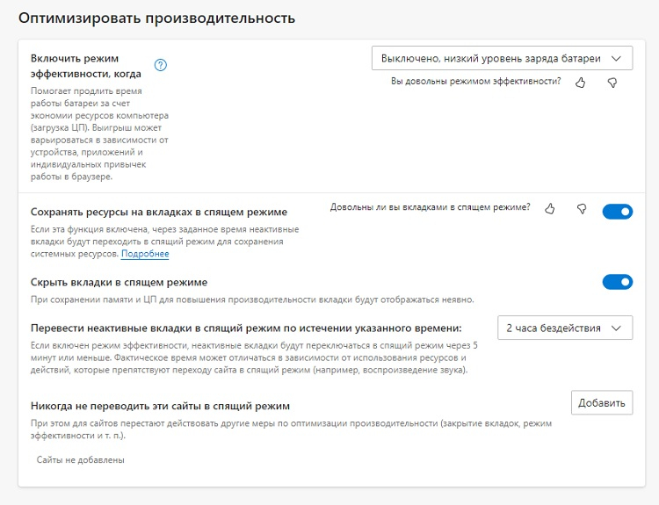The width and height of the screenshot is (659, 505).
Task: Click the "Довольны ли вы вкладками в спящем режиме?" text
Action: tap(430, 207)
